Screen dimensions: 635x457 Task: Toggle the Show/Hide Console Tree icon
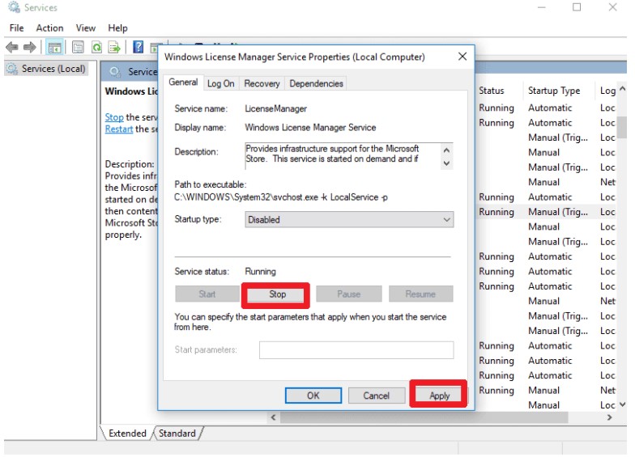point(54,47)
